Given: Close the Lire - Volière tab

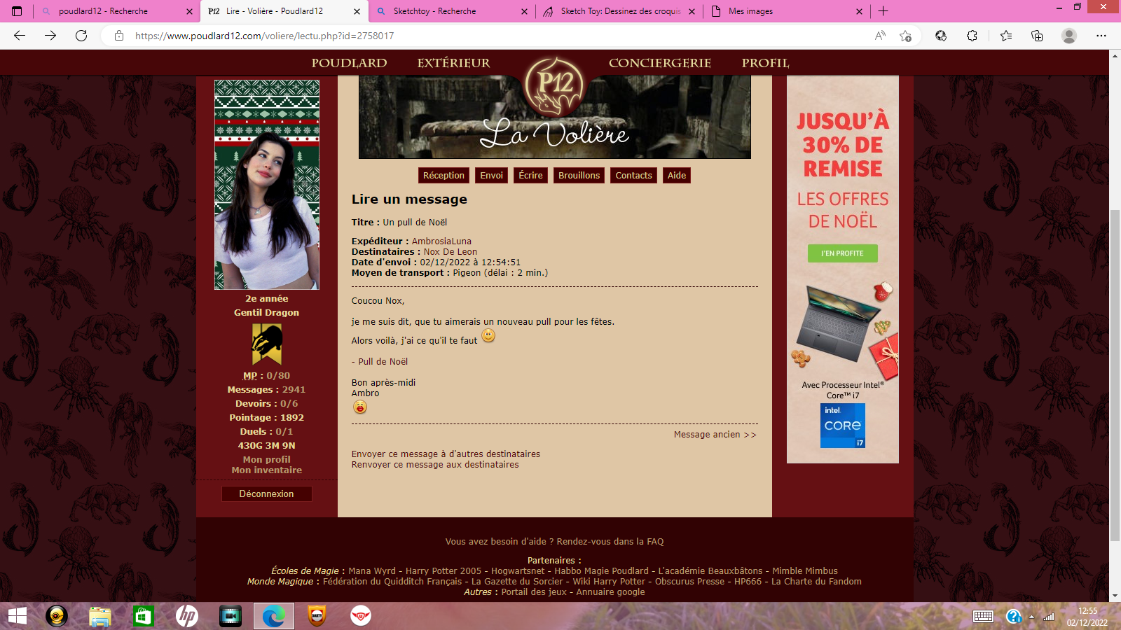Looking at the screenshot, I should tap(357, 11).
